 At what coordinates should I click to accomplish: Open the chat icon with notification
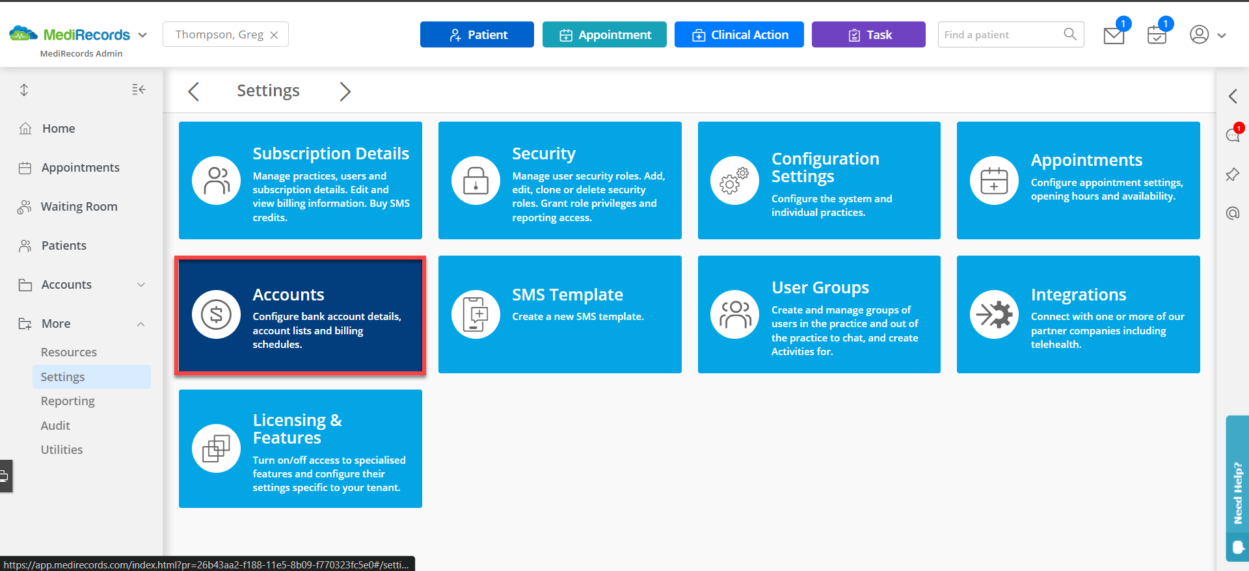(1233, 135)
